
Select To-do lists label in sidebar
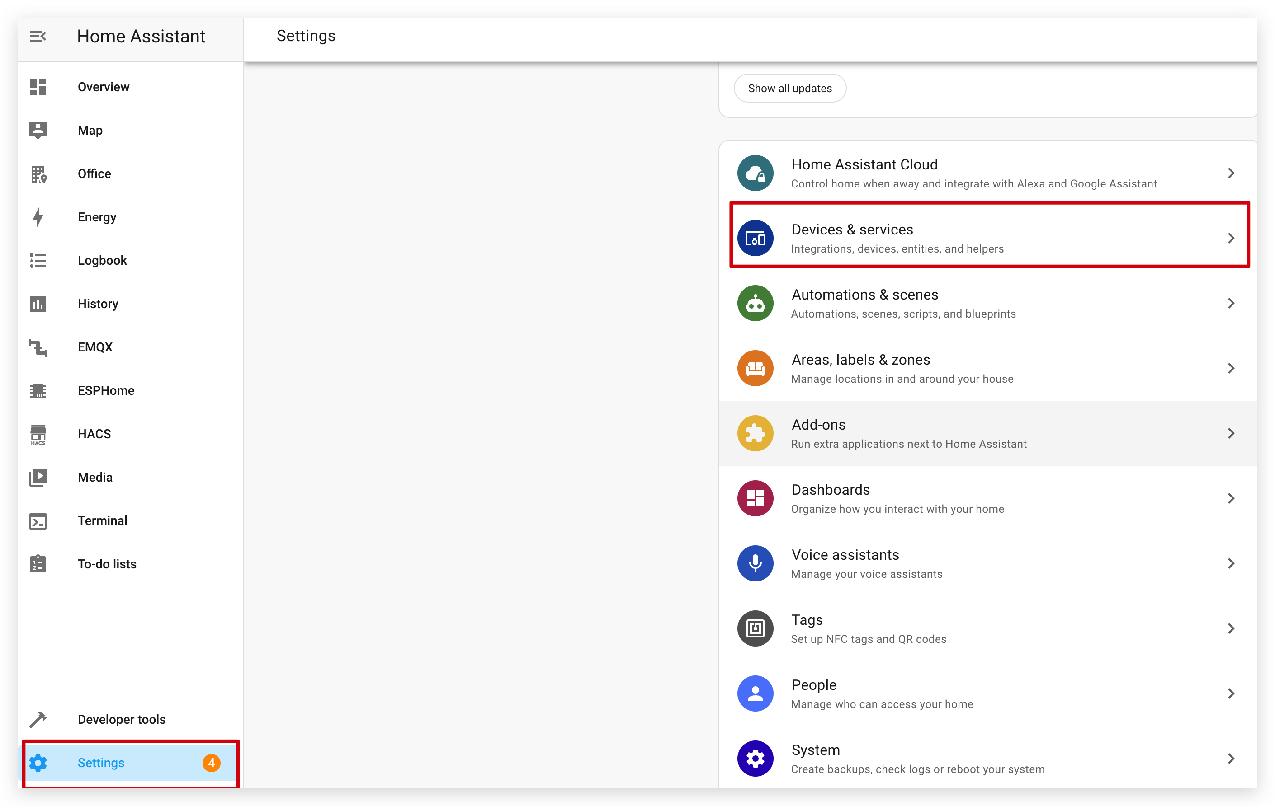point(107,564)
